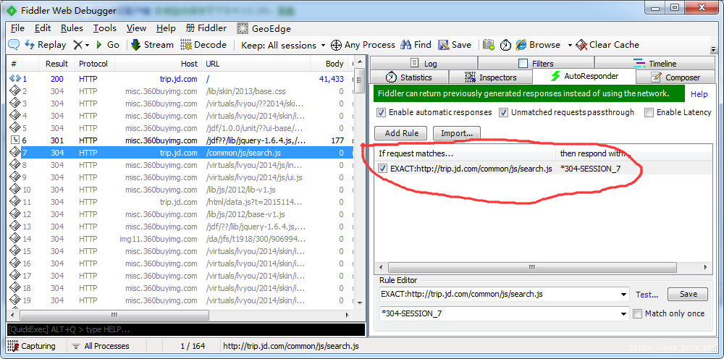Screen dimensions: 724x359
Task: Open the Rules menu
Action: click(72, 28)
